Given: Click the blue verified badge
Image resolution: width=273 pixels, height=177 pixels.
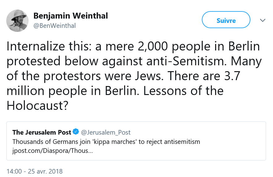Looking at the screenshot, I should click(76, 132).
